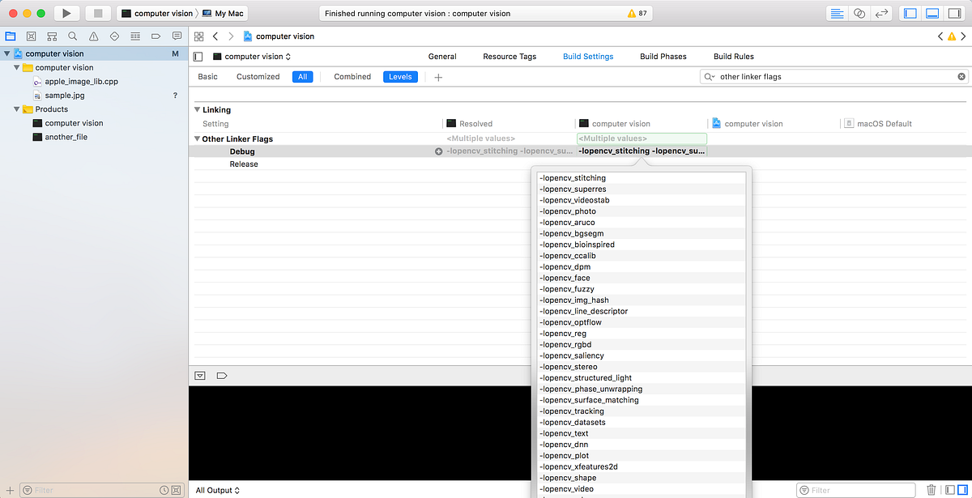Click the Basic settings filter button

click(x=207, y=76)
